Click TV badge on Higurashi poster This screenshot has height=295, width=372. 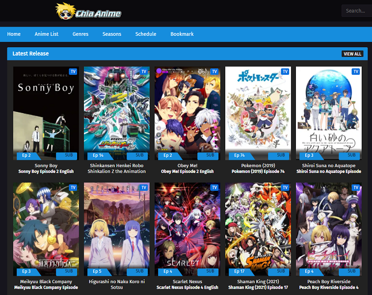point(144,187)
